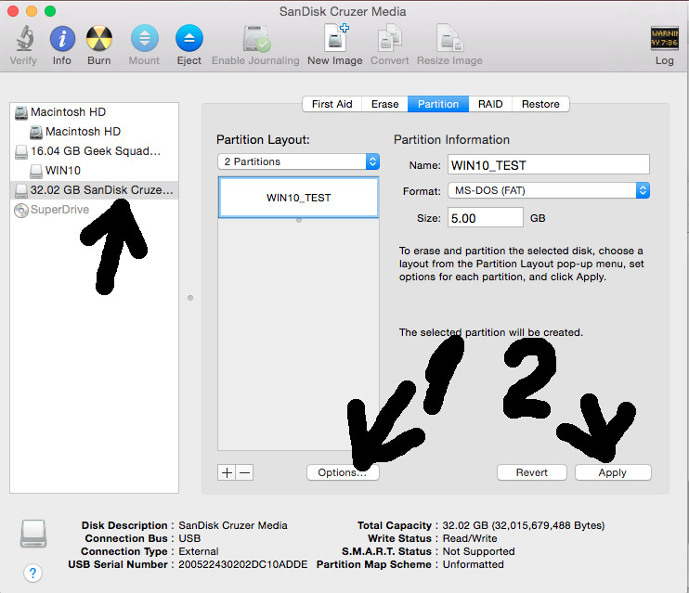Select the 32.02 GB SanDisk Cruzer disk
689x593 pixels.
94,190
